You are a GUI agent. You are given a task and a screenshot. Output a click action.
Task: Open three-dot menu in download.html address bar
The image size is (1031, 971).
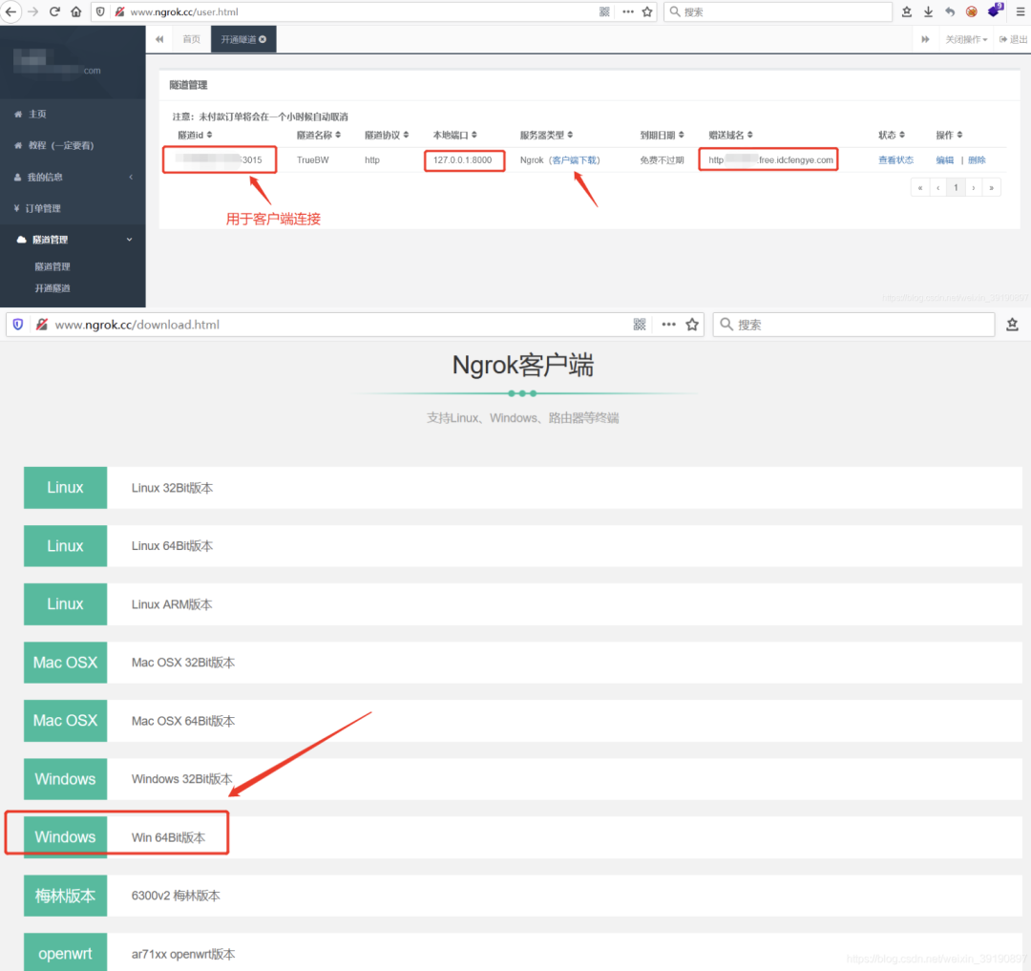[x=668, y=324]
